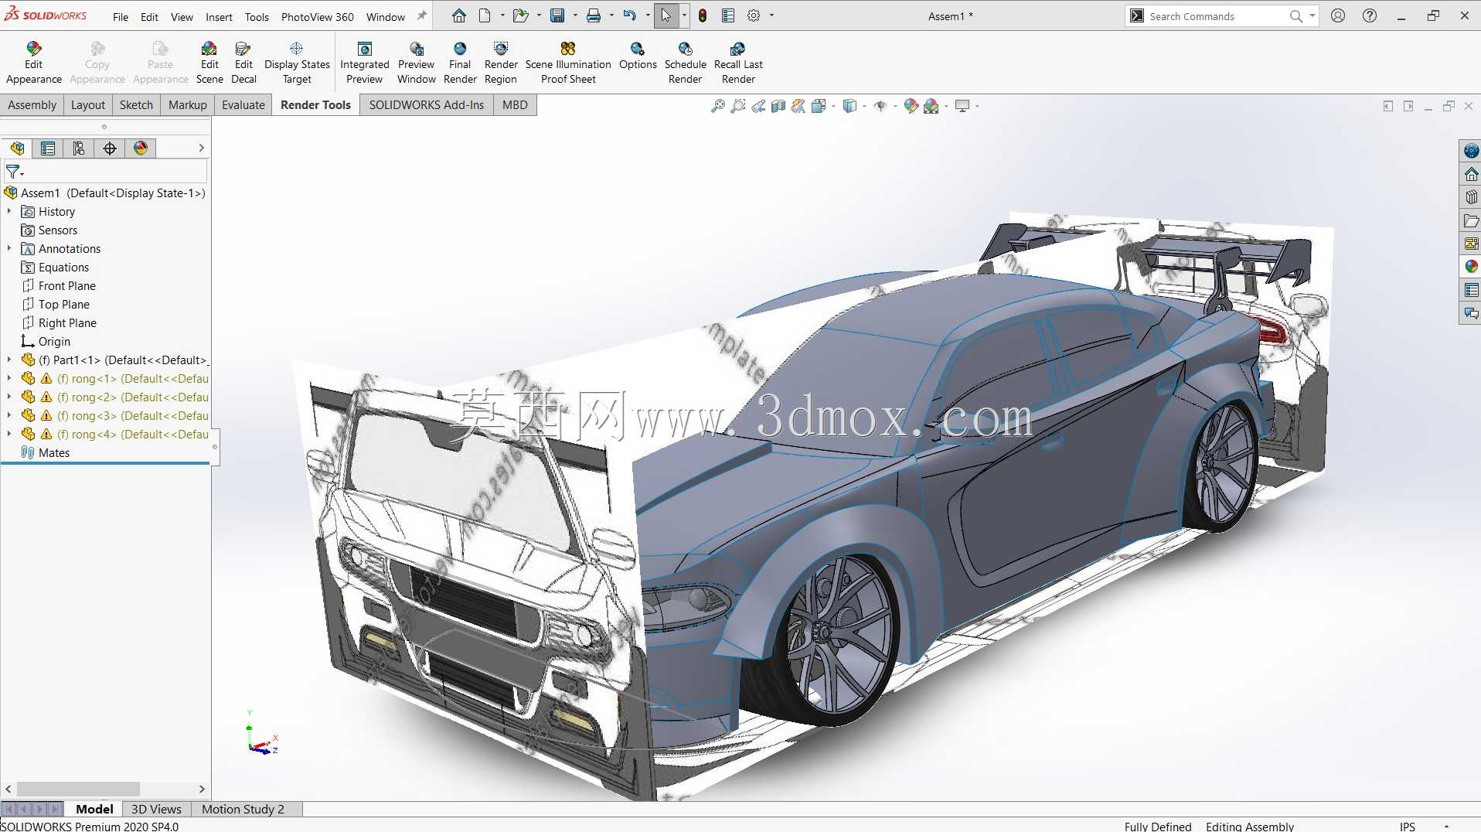
Task: Open the Edit Appearance tool
Action: pyautogui.click(x=33, y=63)
